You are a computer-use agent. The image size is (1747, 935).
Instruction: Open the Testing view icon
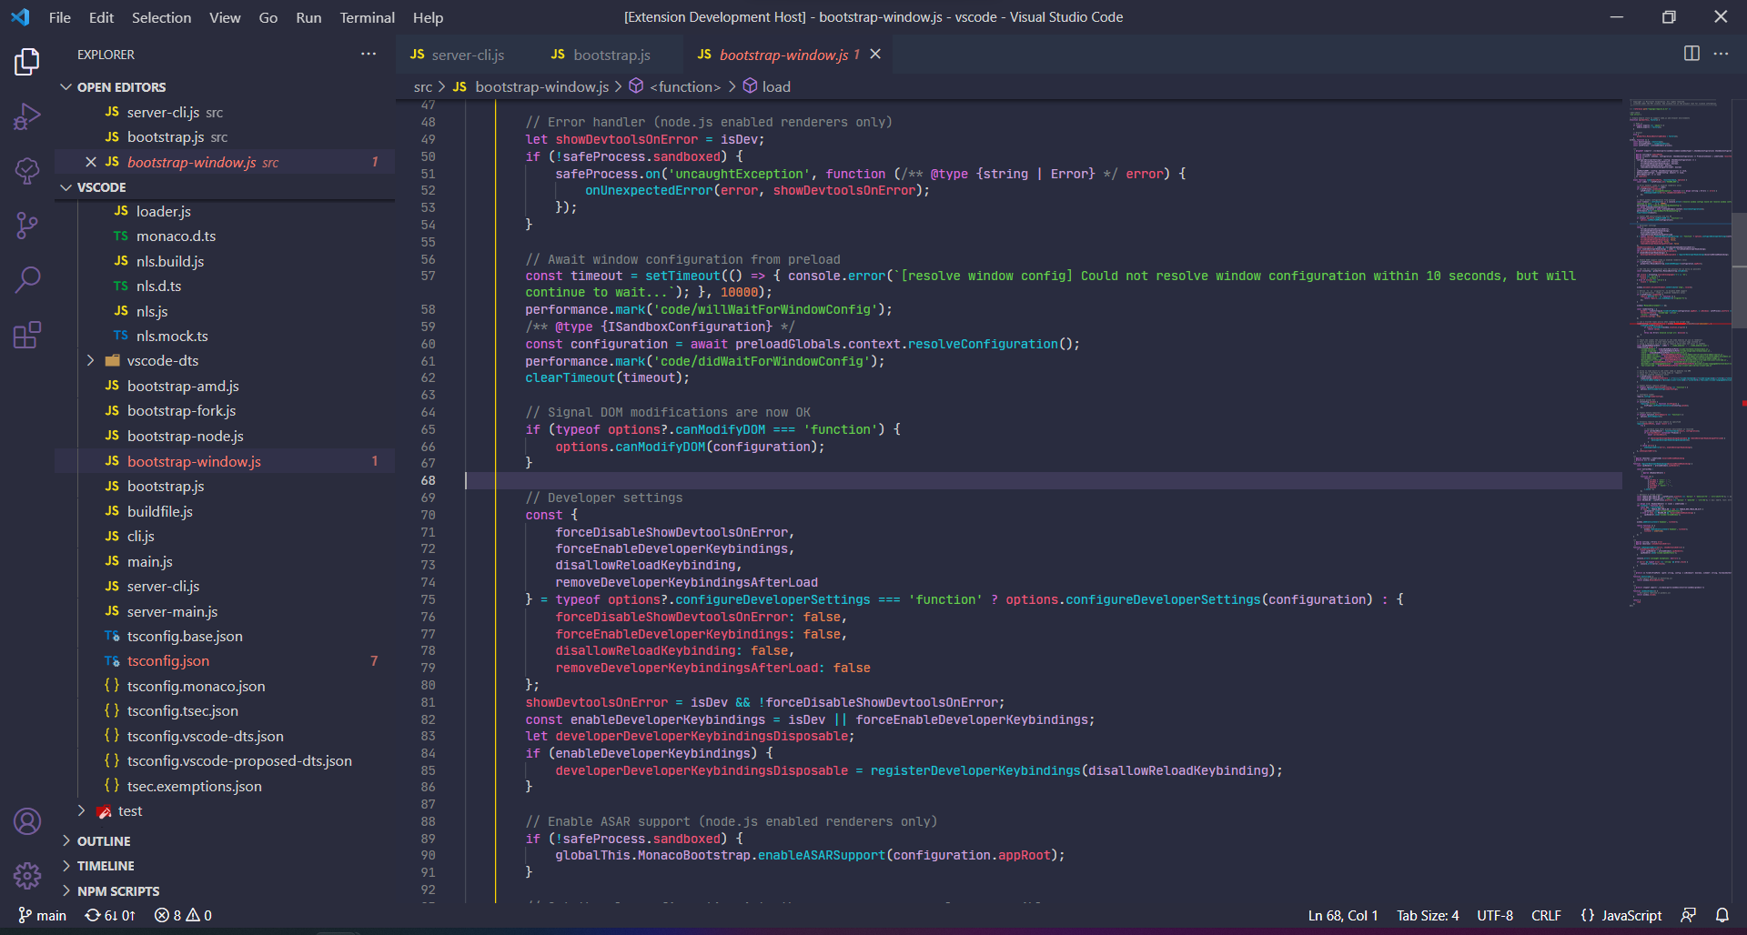(x=27, y=170)
